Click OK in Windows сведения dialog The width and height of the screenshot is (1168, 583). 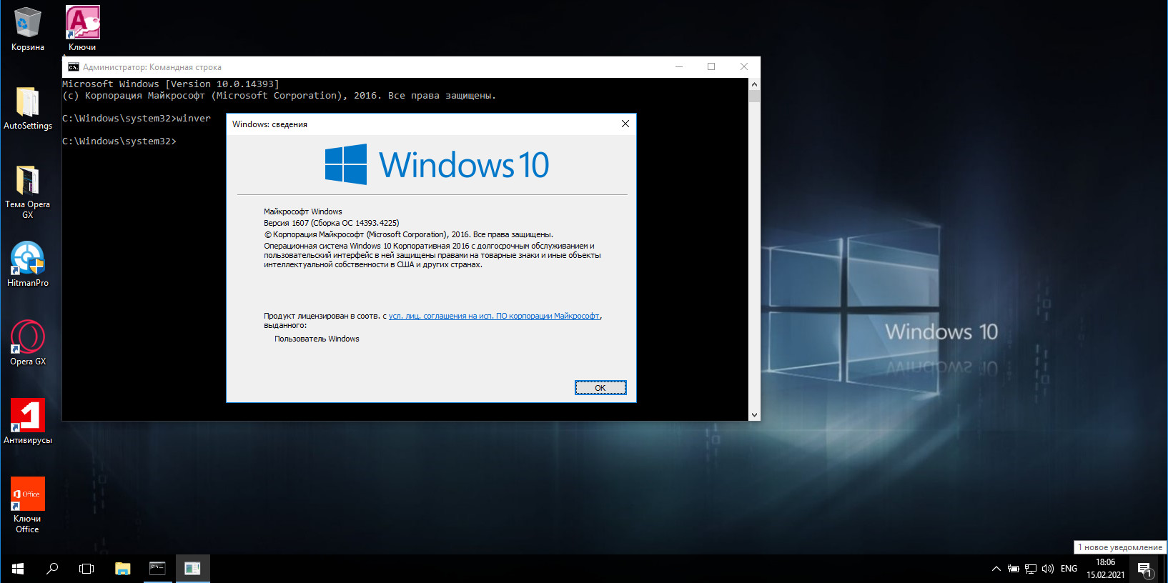coord(600,388)
